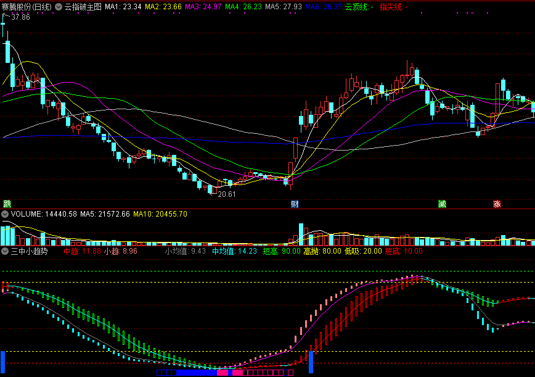Click the 云顶线 label

pyautogui.click(x=359, y=7)
